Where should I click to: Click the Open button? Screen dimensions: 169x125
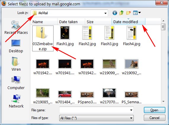click(154, 110)
